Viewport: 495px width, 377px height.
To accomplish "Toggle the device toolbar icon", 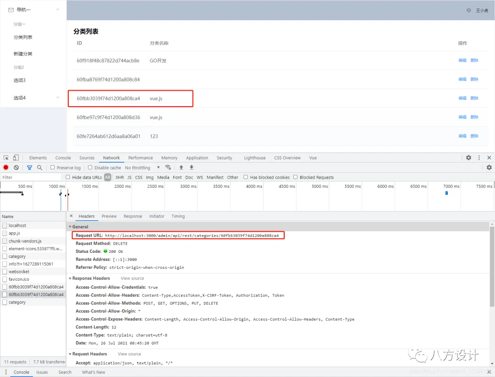I will 16,158.
